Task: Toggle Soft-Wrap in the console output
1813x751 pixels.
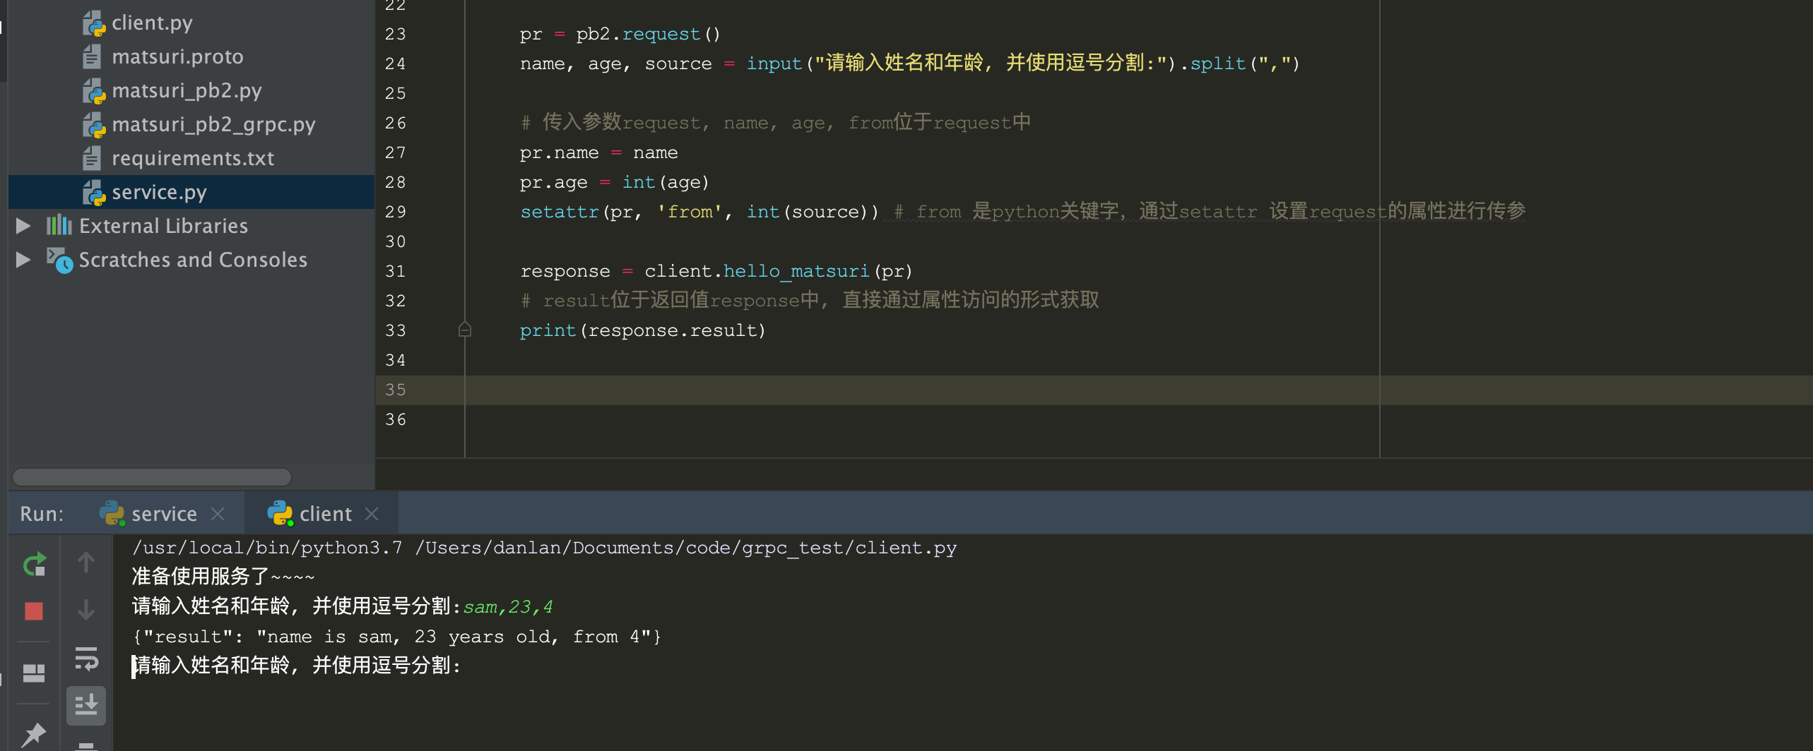Action: pyautogui.click(x=86, y=659)
